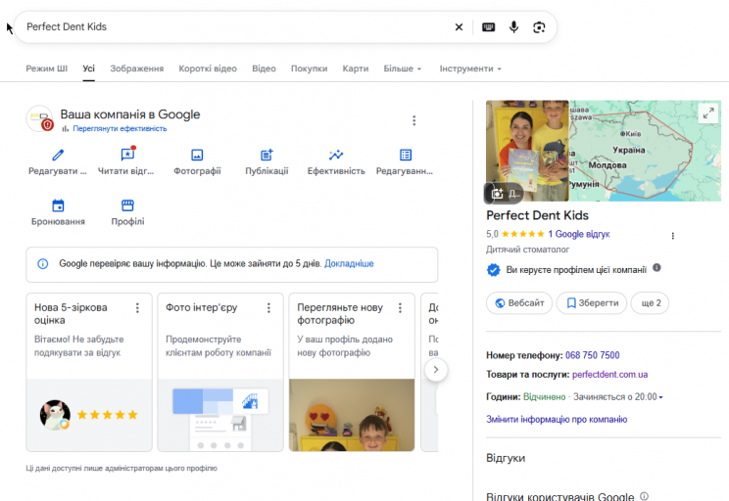The image size is (729, 501).
Task: Switch to Режим ШІ tab
Action: point(46,68)
